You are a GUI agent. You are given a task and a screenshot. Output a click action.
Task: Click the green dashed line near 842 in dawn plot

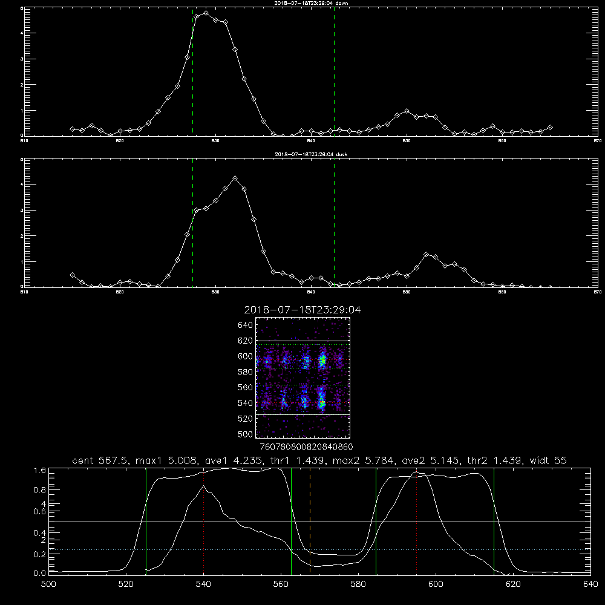[334, 71]
